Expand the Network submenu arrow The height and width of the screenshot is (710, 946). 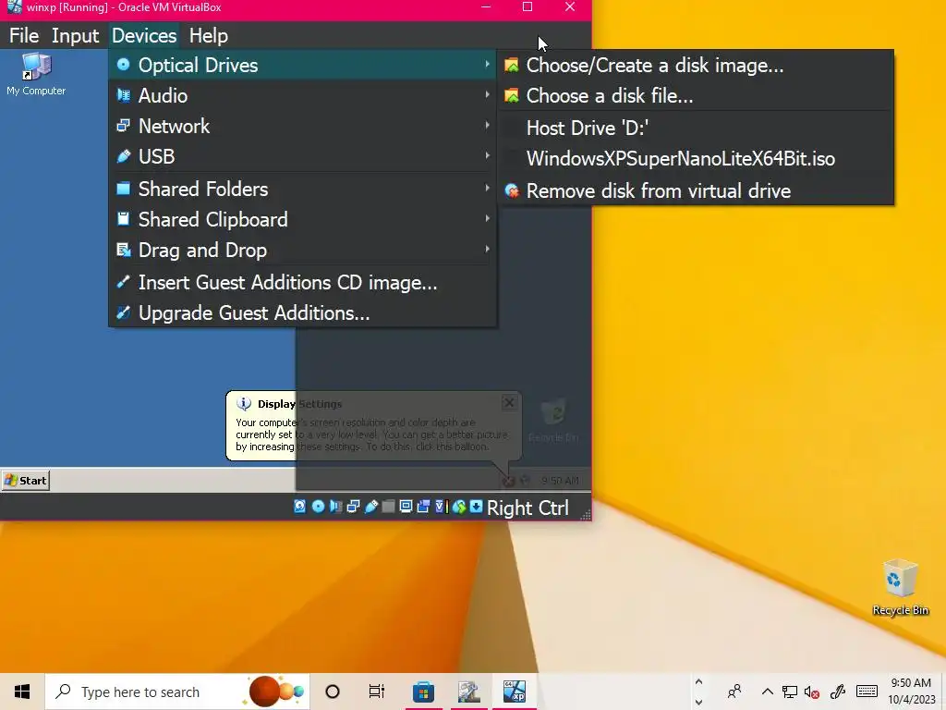click(487, 126)
